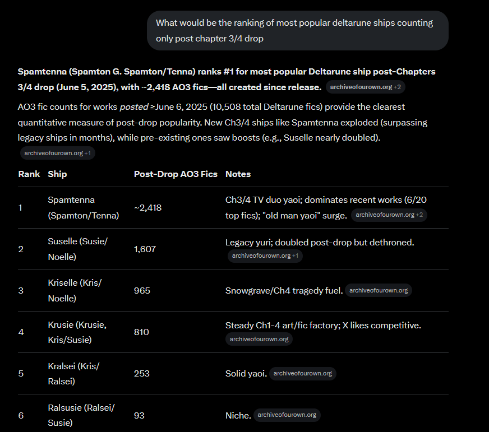Select the '810' fic count cell
The image size is (489, 432).
tap(141, 332)
